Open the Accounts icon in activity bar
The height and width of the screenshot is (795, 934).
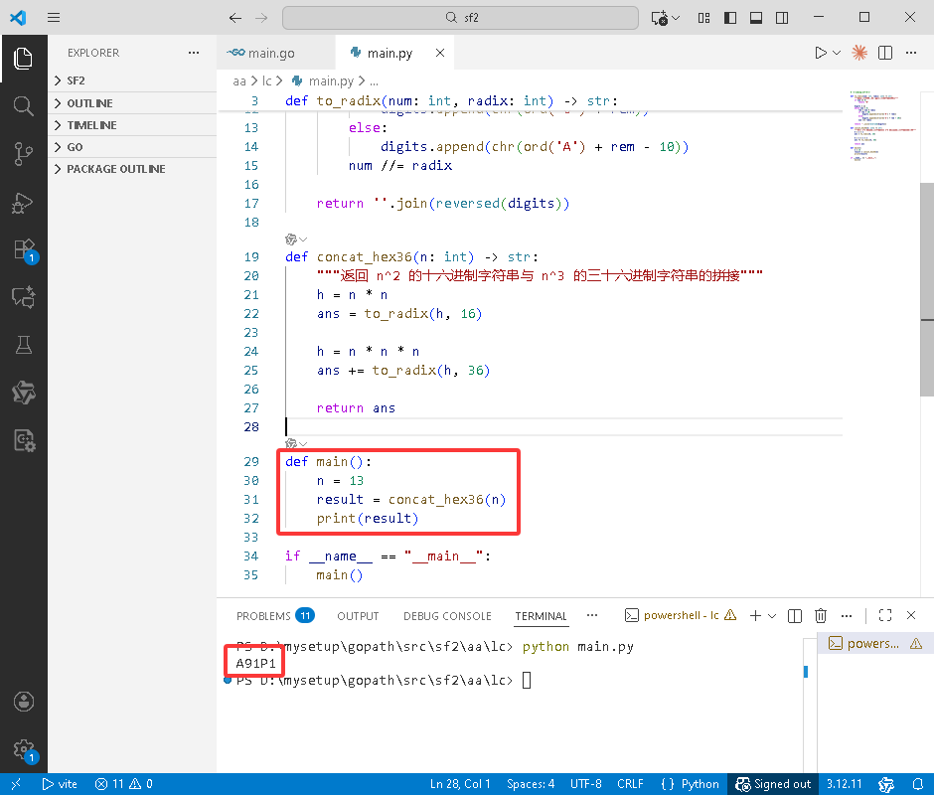[x=23, y=702]
